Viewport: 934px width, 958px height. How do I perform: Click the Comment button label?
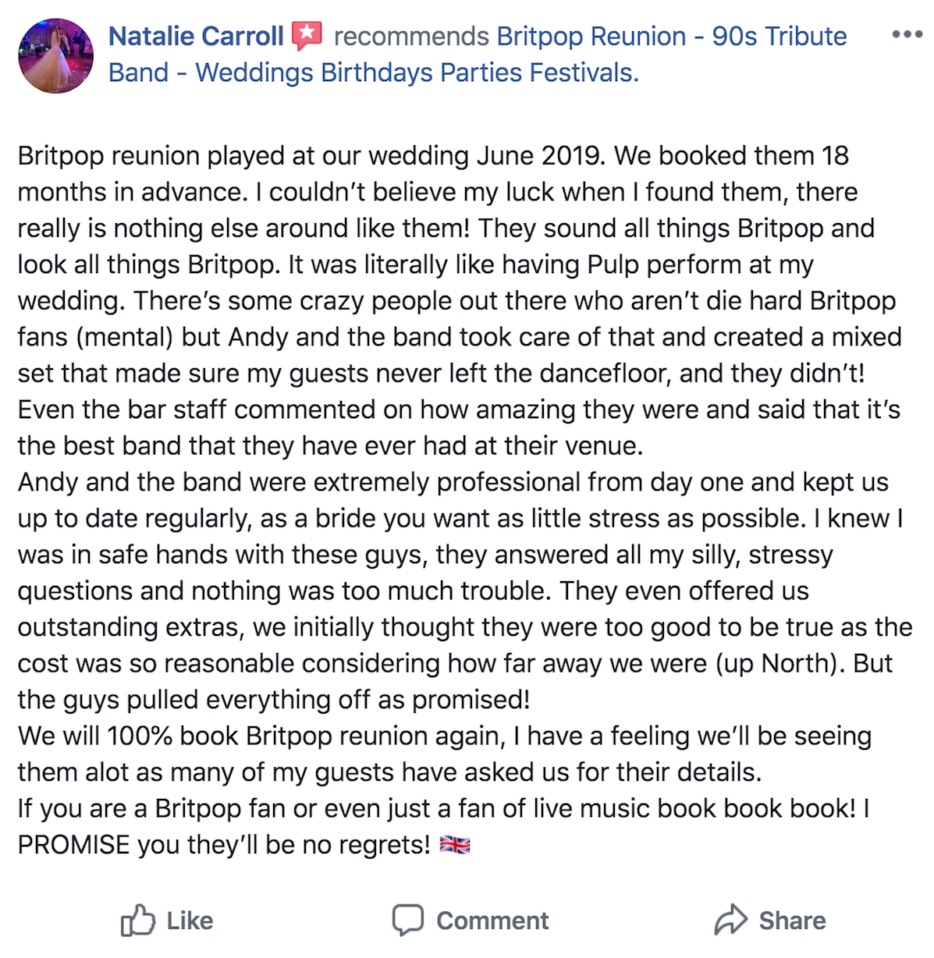[492, 921]
